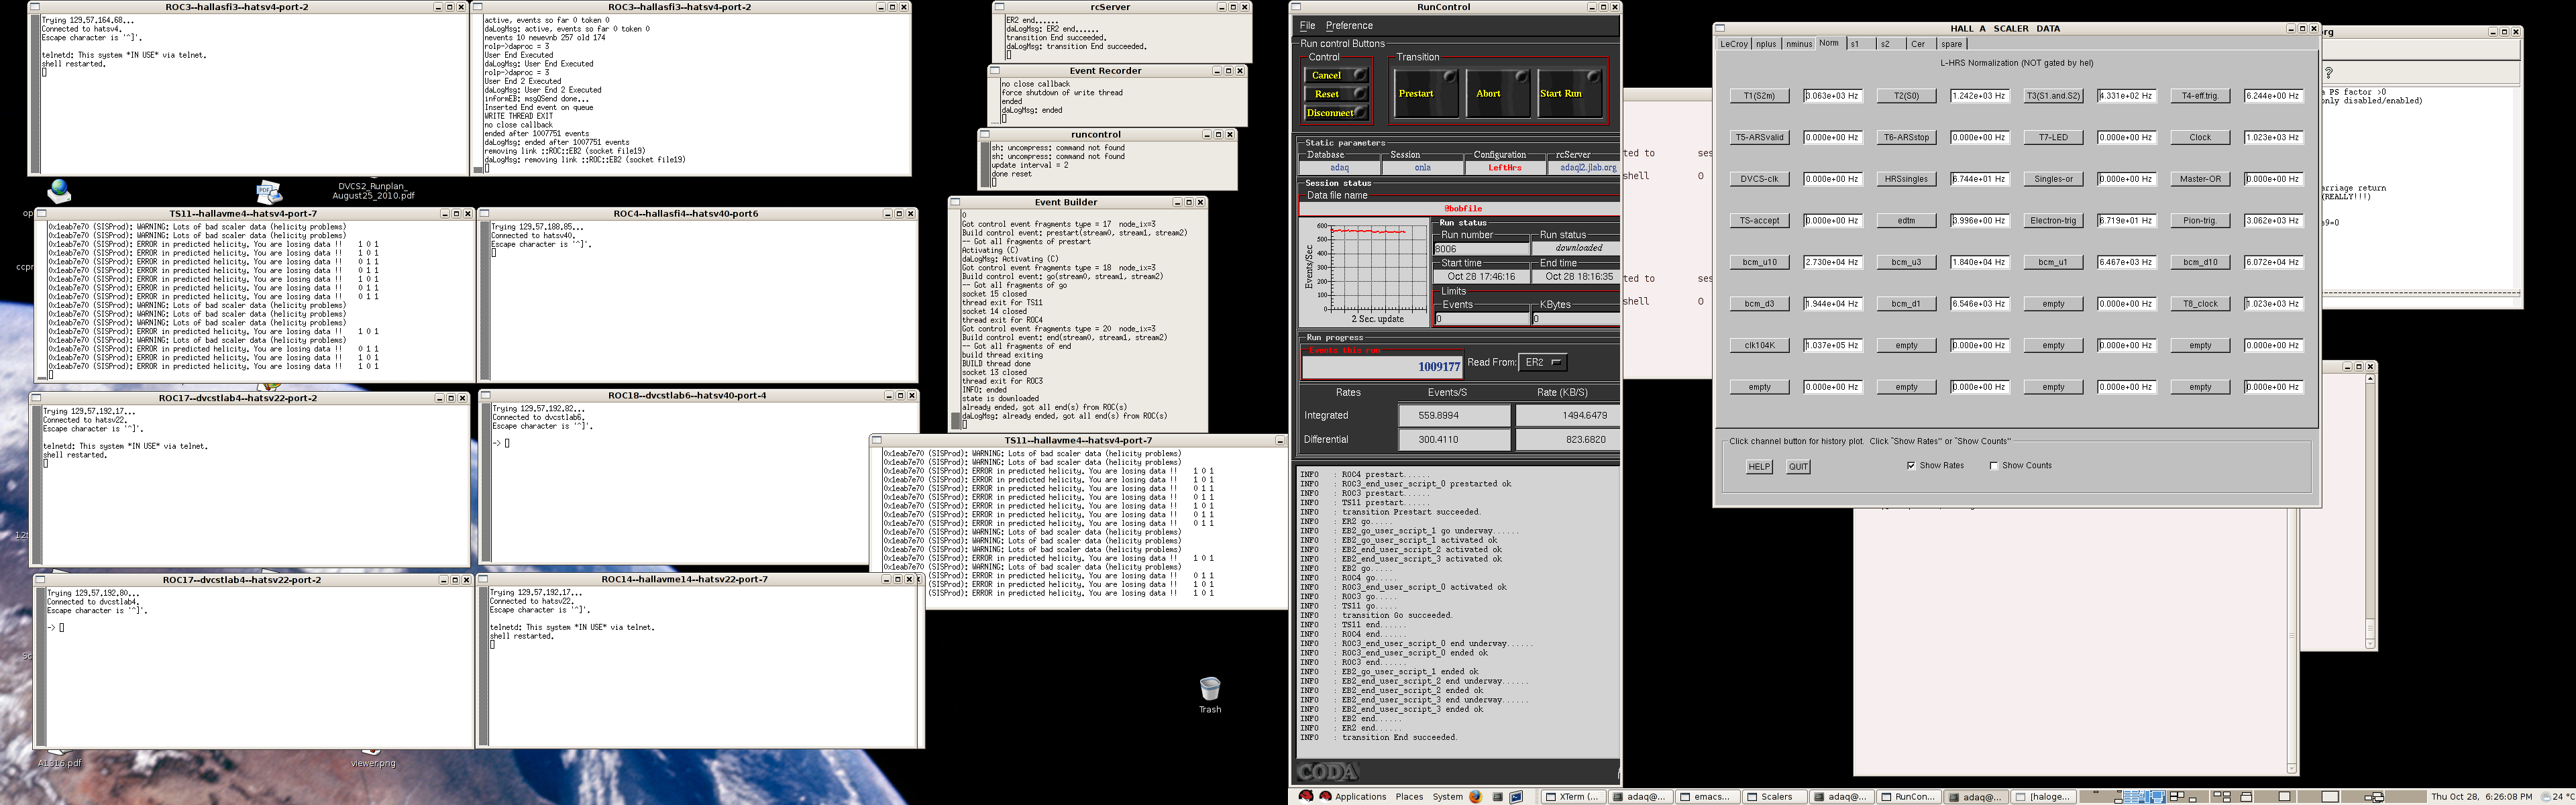Switch to the nminus tab
This screenshot has width=2576, height=805.
point(1799,44)
